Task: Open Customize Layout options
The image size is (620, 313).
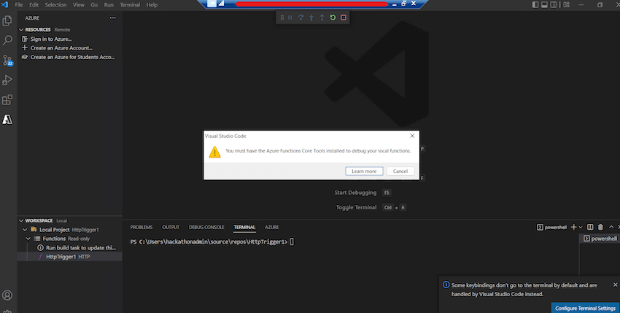Action: [567, 4]
